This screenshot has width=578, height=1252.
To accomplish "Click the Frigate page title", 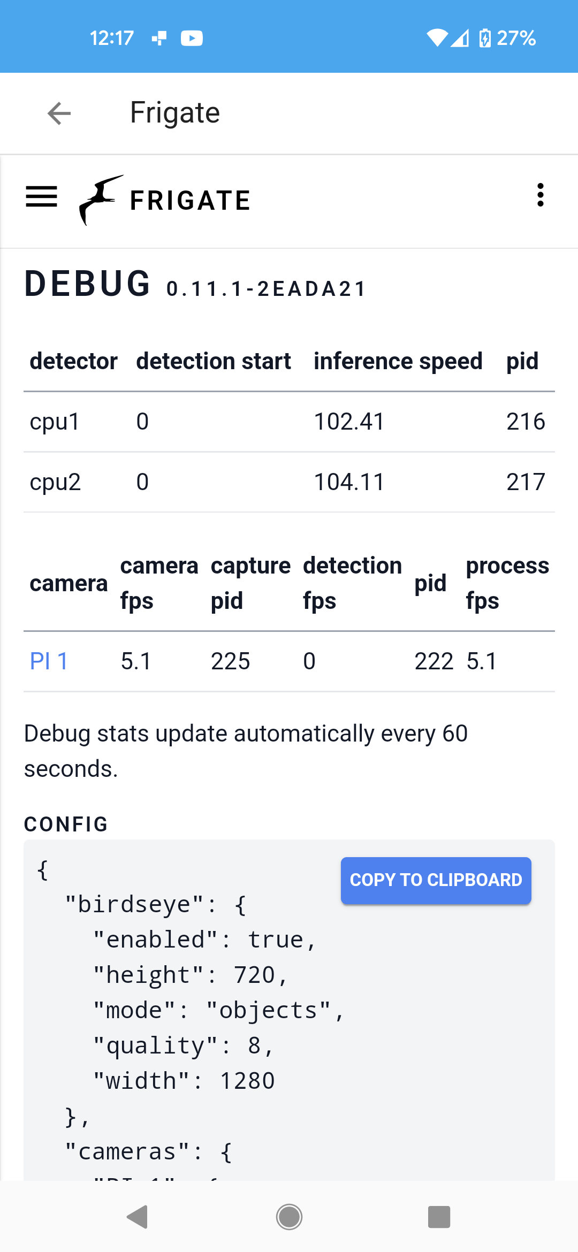I will pyautogui.click(x=174, y=112).
